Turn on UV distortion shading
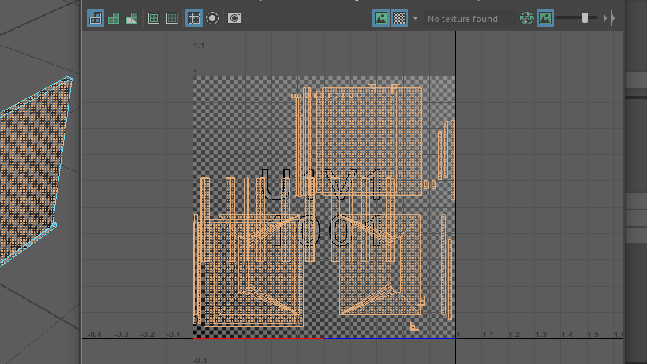This screenshot has height=364, width=647. pos(131,17)
